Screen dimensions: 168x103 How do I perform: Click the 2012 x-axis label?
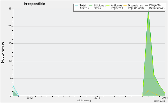tap(30, 97)
